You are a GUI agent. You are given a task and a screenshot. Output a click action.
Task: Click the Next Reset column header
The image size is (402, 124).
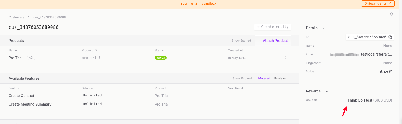[x=235, y=88]
